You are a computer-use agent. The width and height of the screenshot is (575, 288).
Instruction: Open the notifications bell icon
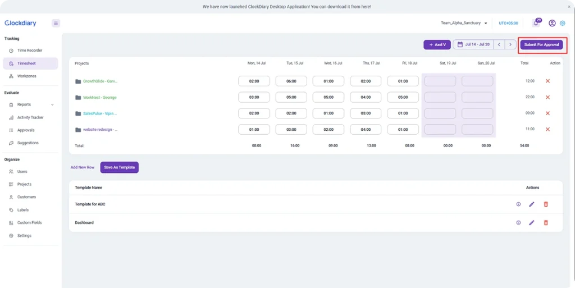tap(536, 23)
